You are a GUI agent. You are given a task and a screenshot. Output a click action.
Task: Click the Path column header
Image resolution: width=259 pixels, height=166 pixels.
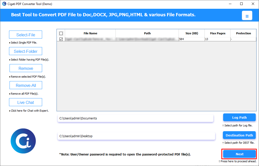coord(147,33)
